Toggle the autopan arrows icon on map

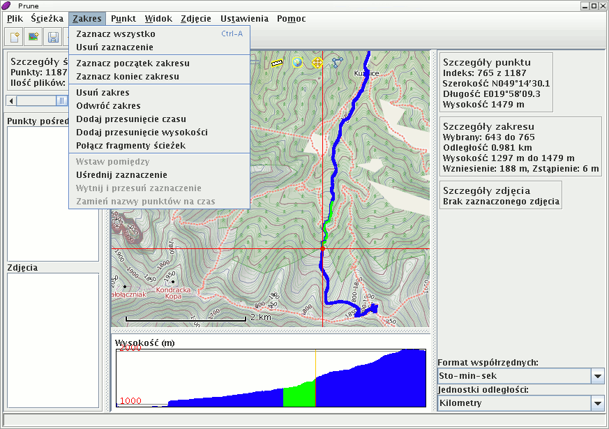317,63
